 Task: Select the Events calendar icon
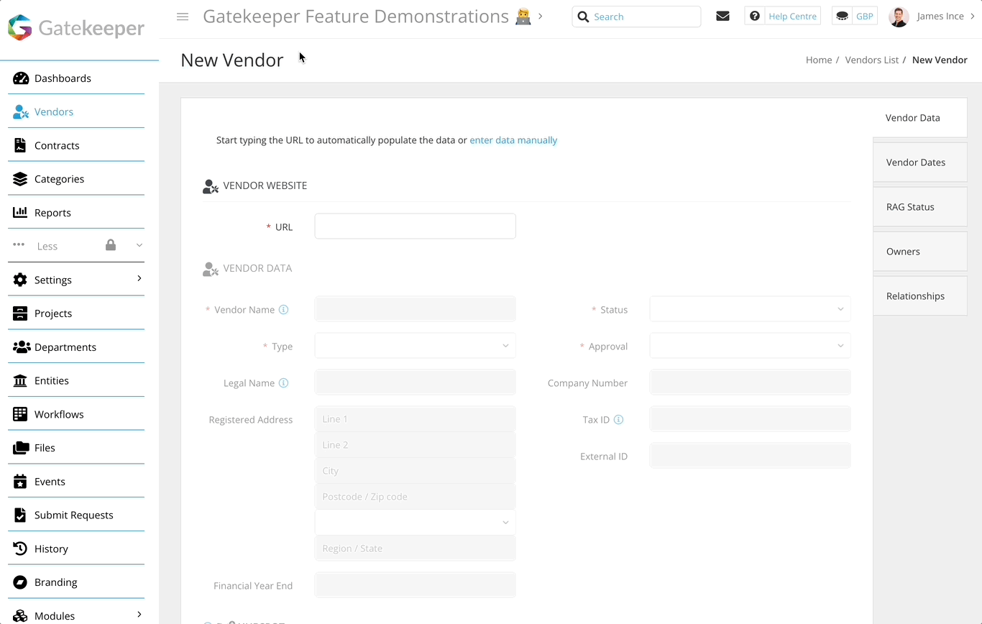pos(19,481)
